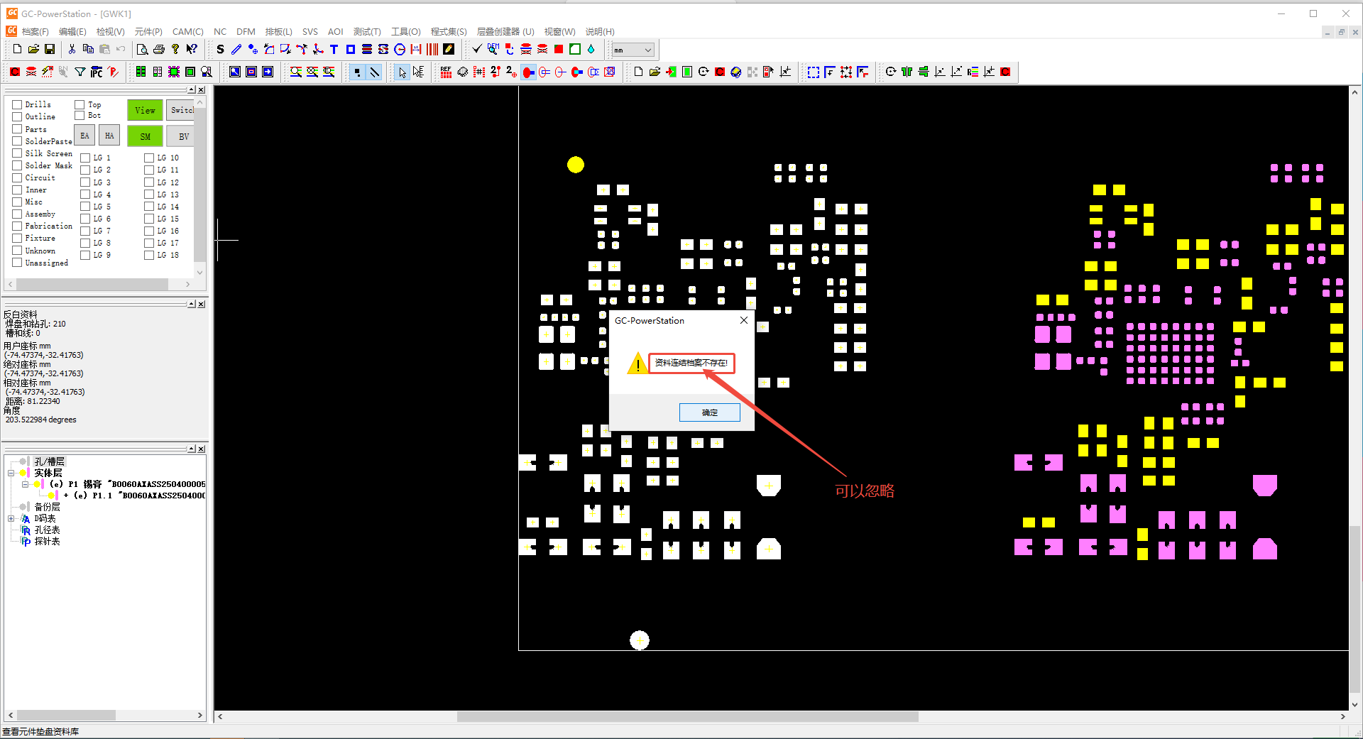
Task: Select the Text 'T' tool icon
Action: pos(334,49)
